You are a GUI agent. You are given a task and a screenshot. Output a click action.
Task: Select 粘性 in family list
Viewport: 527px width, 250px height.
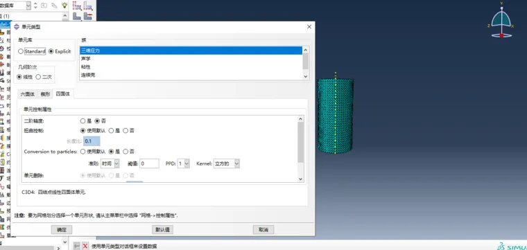pyautogui.click(x=191, y=66)
